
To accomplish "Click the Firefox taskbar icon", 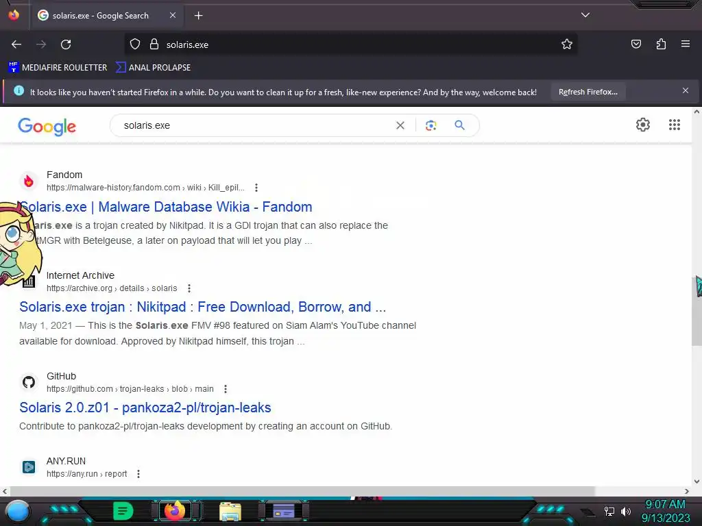I will point(175,510).
